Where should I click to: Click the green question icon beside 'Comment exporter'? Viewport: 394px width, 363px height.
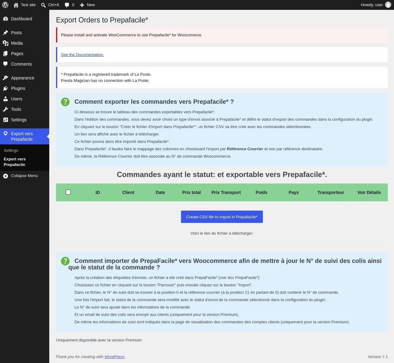click(65, 102)
